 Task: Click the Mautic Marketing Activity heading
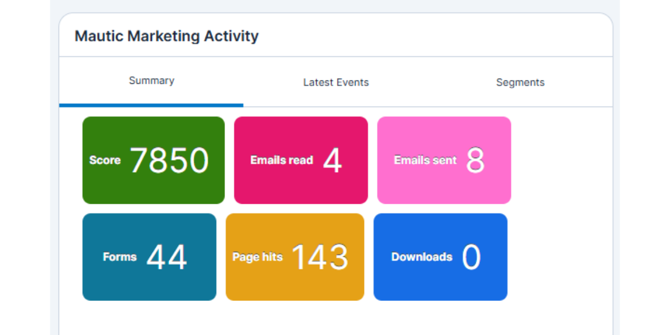tap(166, 36)
